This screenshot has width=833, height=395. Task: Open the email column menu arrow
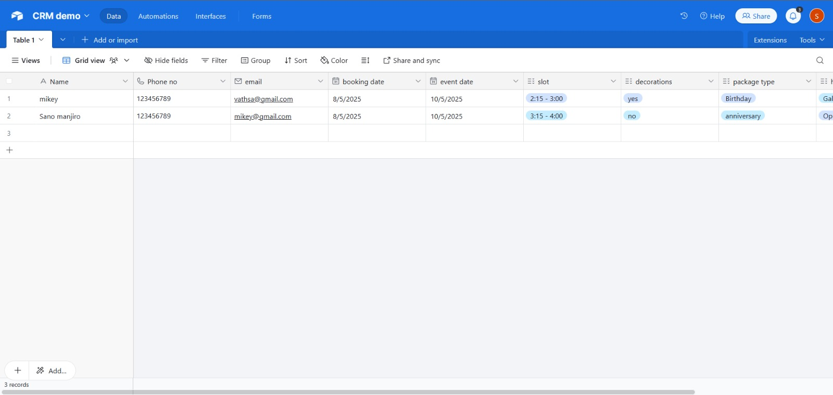point(320,81)
